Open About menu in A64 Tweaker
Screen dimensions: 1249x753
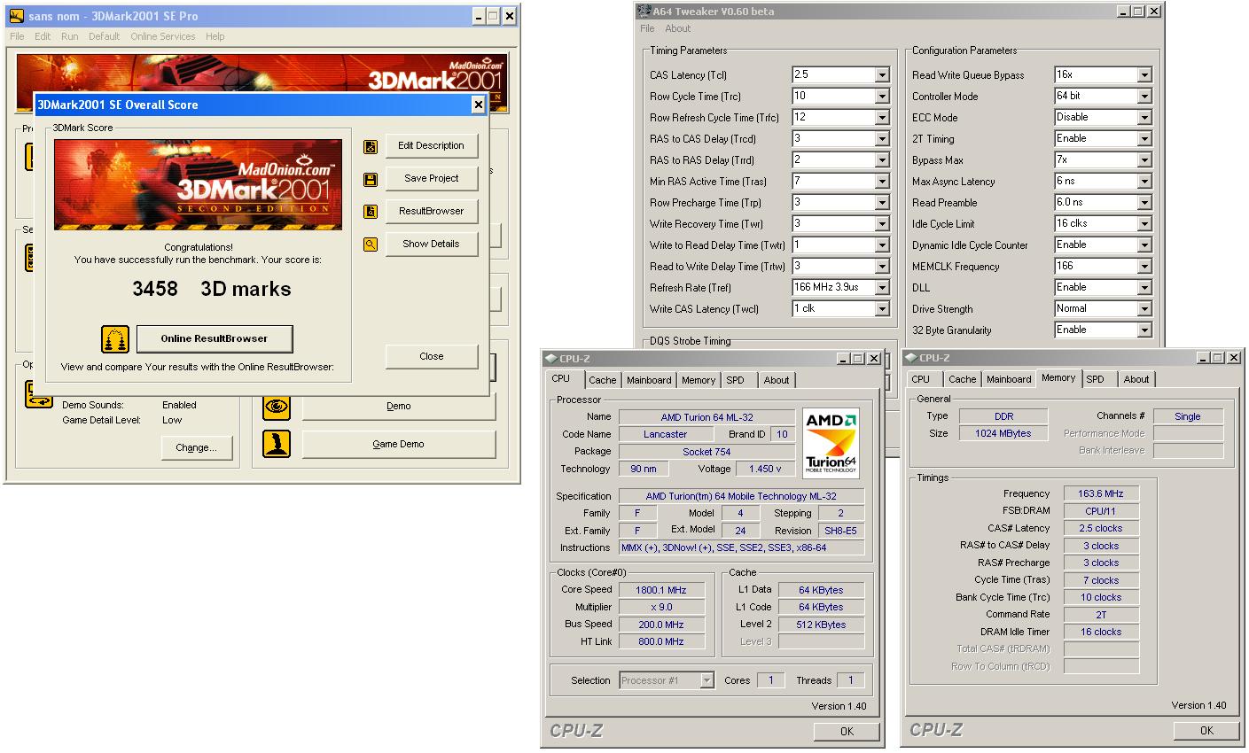[678, 28]
